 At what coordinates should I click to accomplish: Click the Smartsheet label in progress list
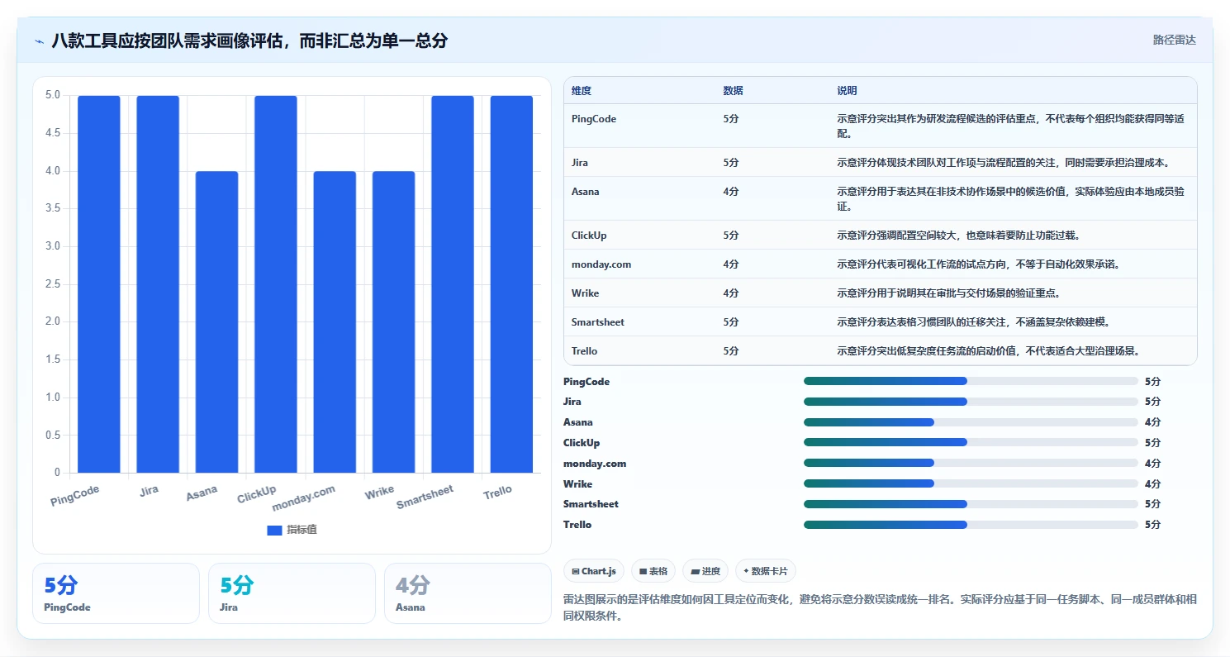pyautogui.click(x=591, y=504)
